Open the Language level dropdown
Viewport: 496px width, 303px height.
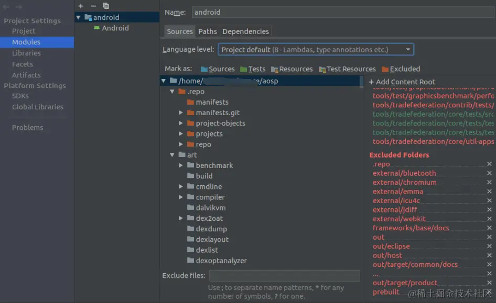click(x=316, y=50)
